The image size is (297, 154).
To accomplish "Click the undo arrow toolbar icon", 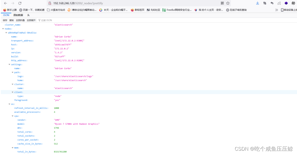I will pos(272,3).
